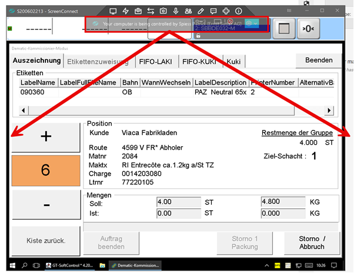354x273 pixels.
Task: Increase quantity with the plus button
Action: 45,137
